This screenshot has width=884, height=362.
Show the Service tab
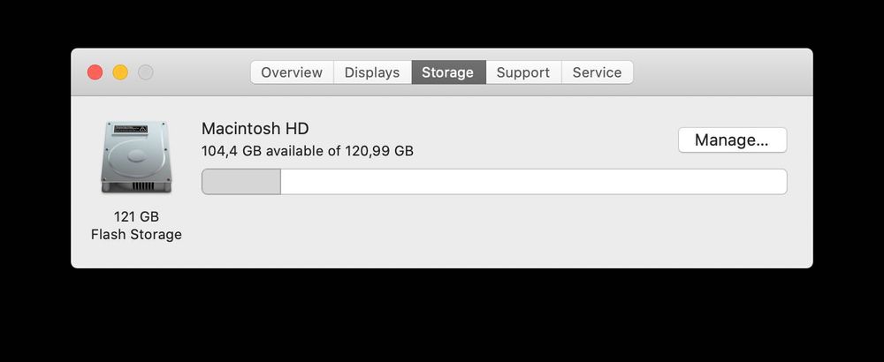click(597, 72)
